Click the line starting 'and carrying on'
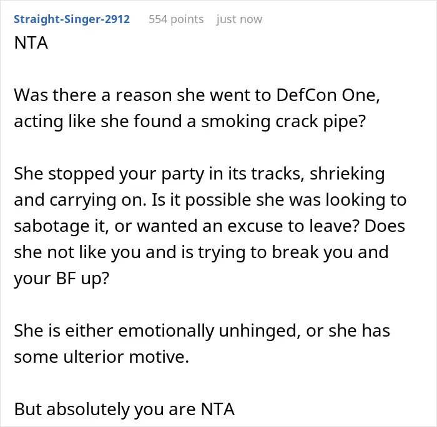The width and height of the screenshot is (437, 427). click(210, 200)
